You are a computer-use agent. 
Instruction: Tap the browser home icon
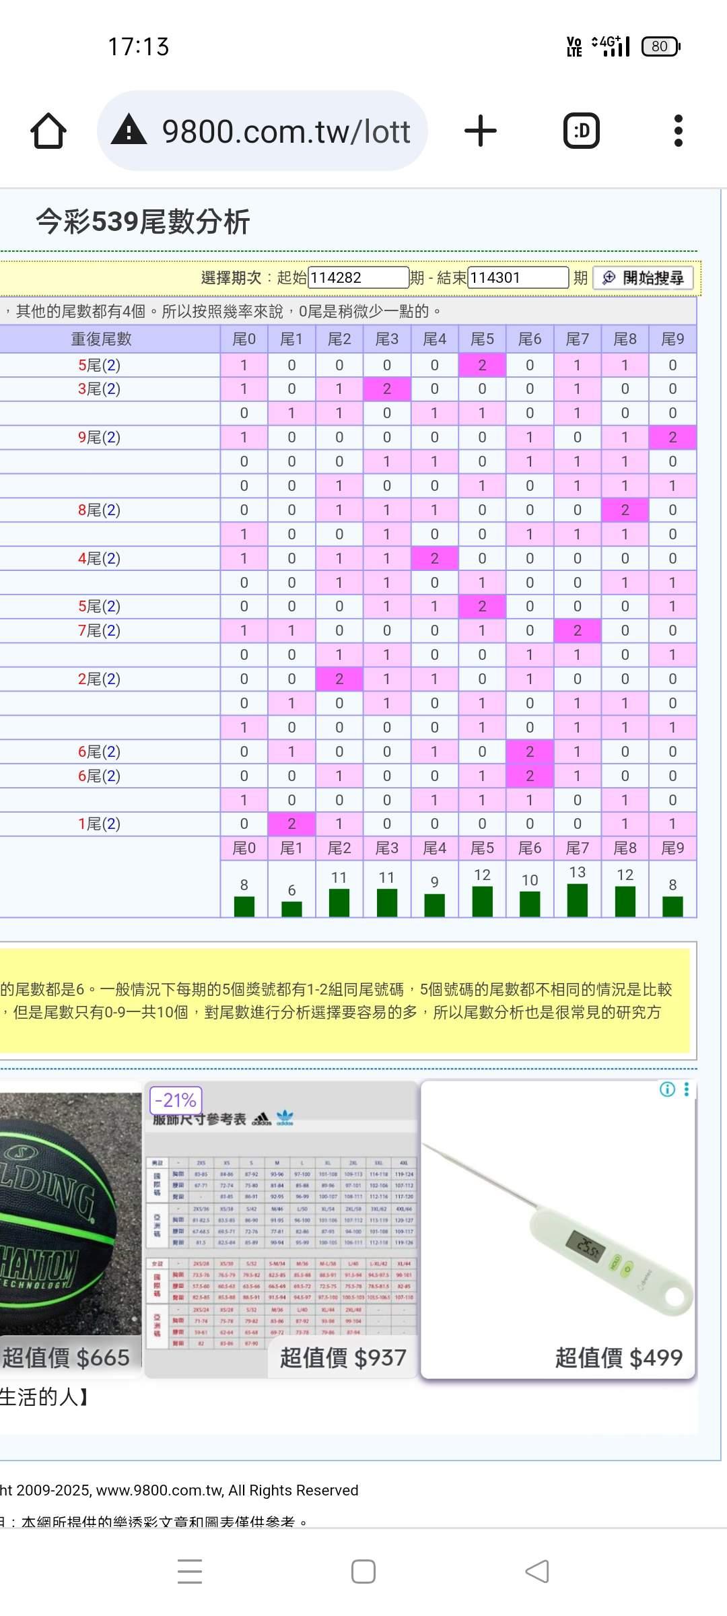click(48, 131)
